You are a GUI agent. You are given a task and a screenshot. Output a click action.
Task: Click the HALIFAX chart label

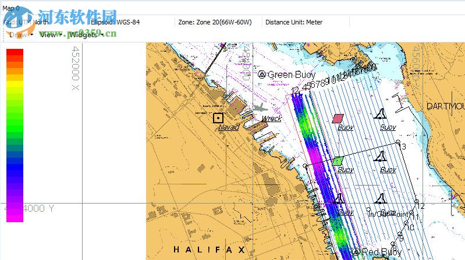coord(210,250)
